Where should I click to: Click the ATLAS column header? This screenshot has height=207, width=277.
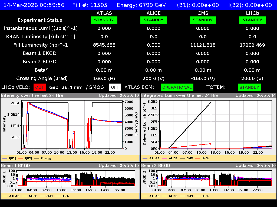pyautogui.click(x=104, y=13)
